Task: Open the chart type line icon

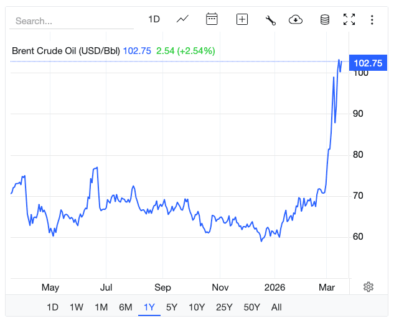Action: [182, 19]
